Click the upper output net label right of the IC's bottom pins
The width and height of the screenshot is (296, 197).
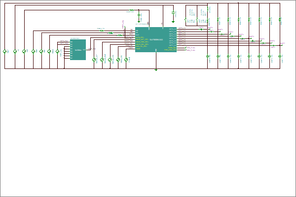191,48
